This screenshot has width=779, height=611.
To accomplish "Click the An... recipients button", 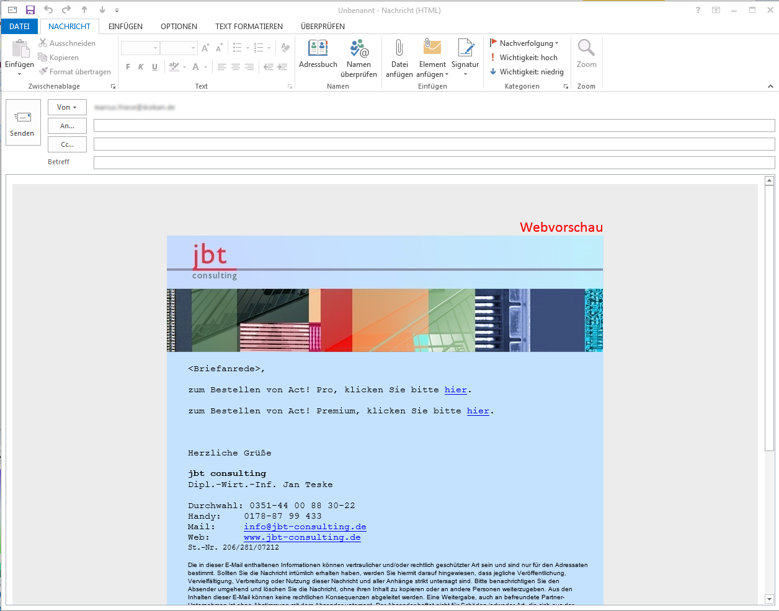I will pyautogui.click(x=67, y=126).
